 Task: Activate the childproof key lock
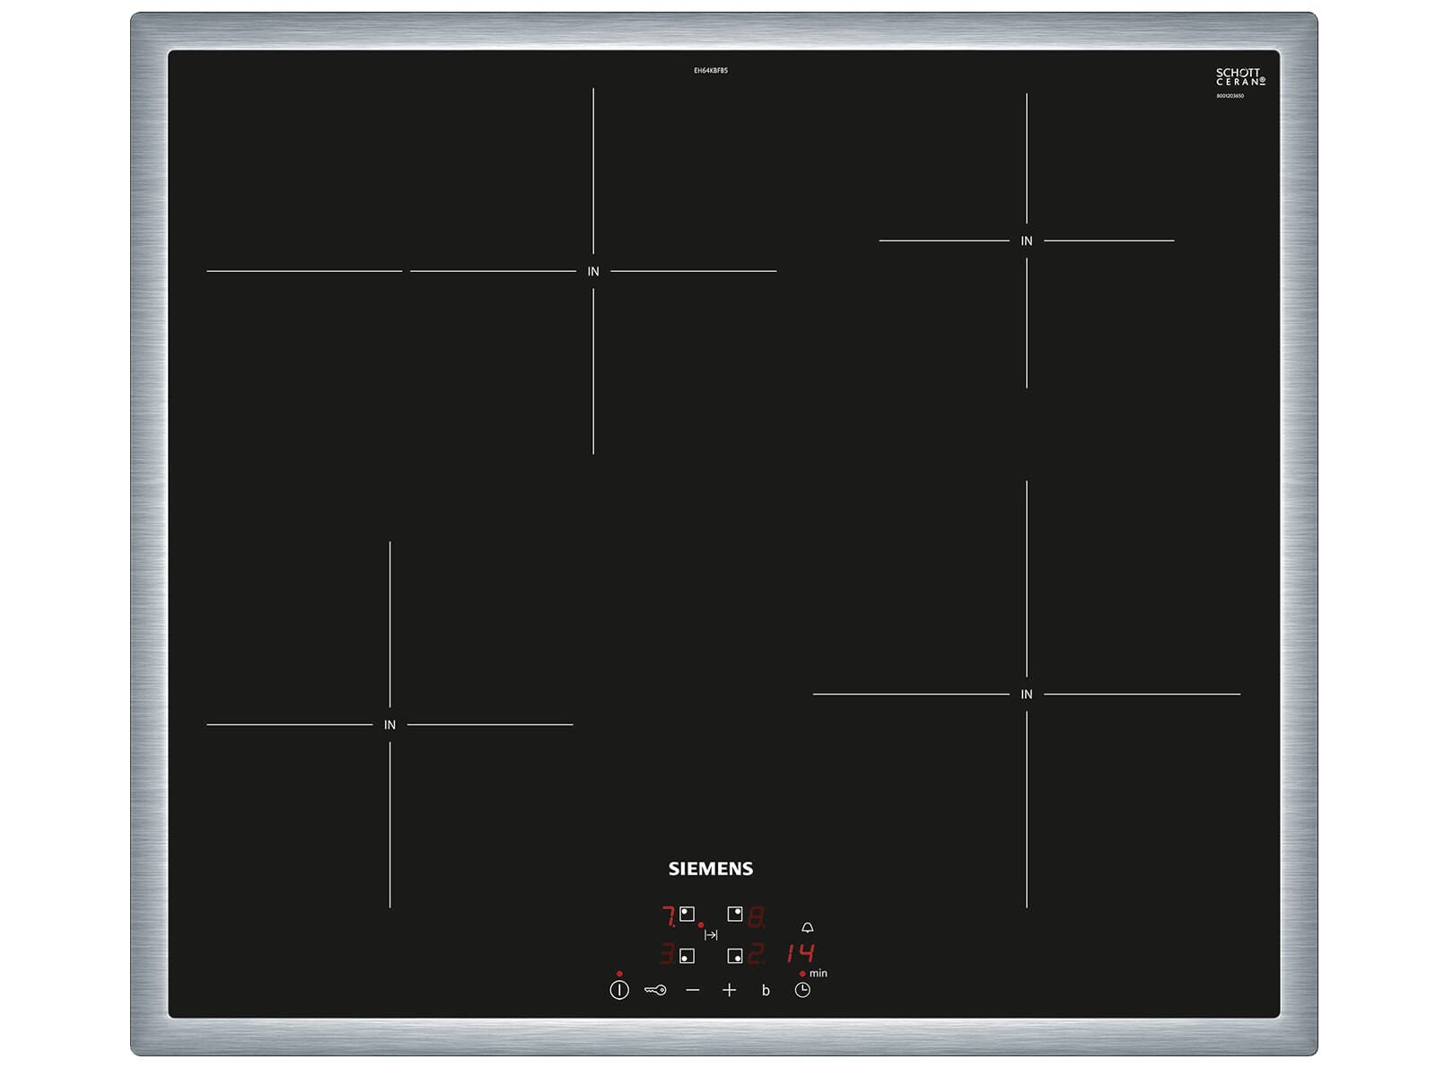point(655,990)
